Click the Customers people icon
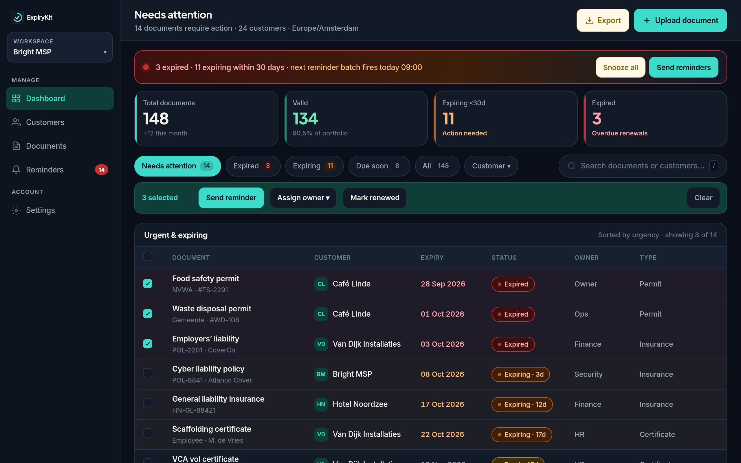 [x=16, y=122]
